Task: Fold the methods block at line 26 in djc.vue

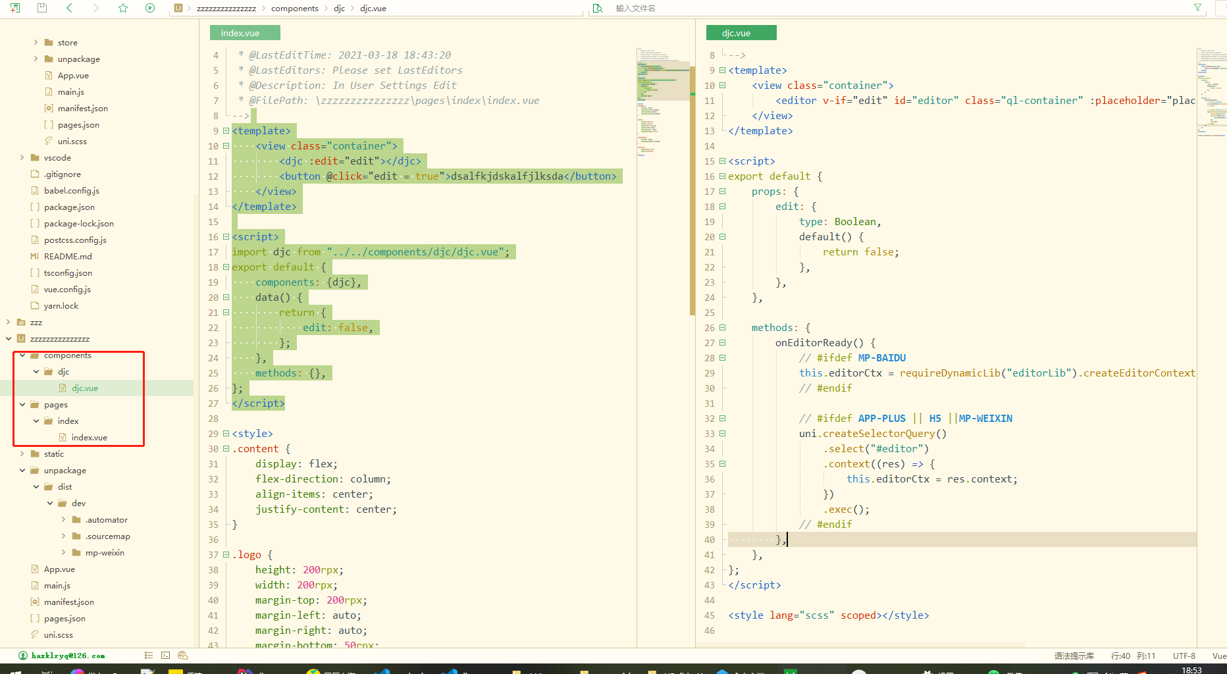Action: click(722, 327)
